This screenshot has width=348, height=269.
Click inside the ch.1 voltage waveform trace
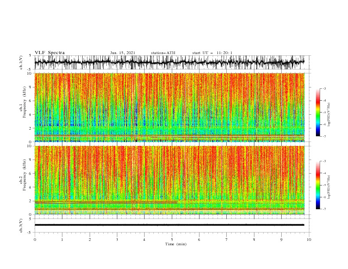pos(170,62)
